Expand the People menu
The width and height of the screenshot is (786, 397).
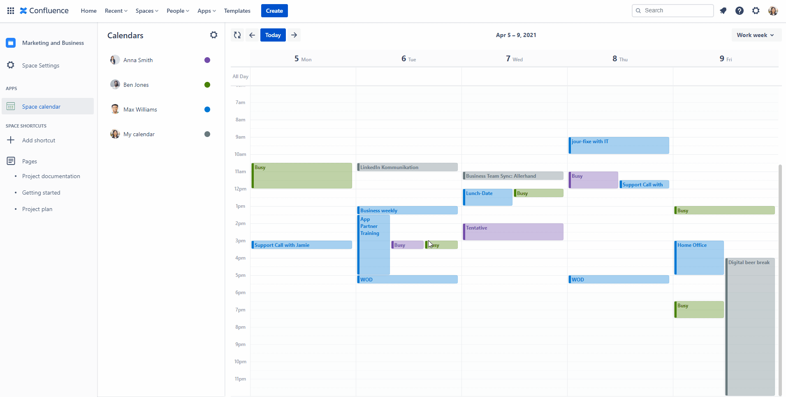coord(177,10)
